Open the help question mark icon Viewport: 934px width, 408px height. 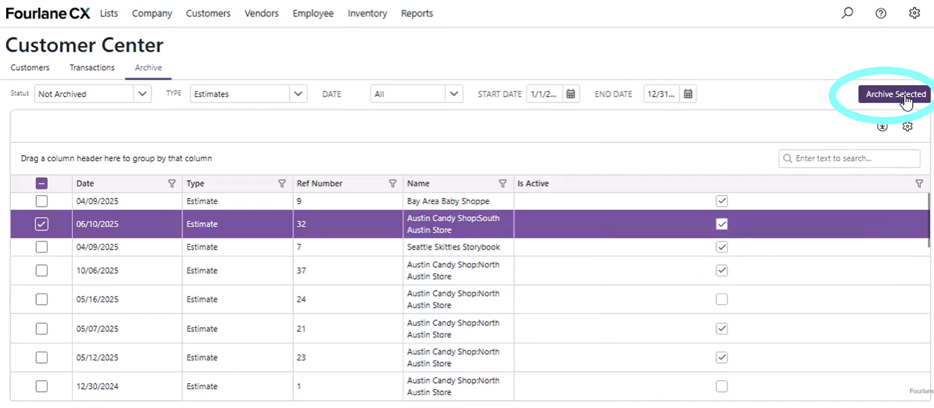[x=881, y=13]
